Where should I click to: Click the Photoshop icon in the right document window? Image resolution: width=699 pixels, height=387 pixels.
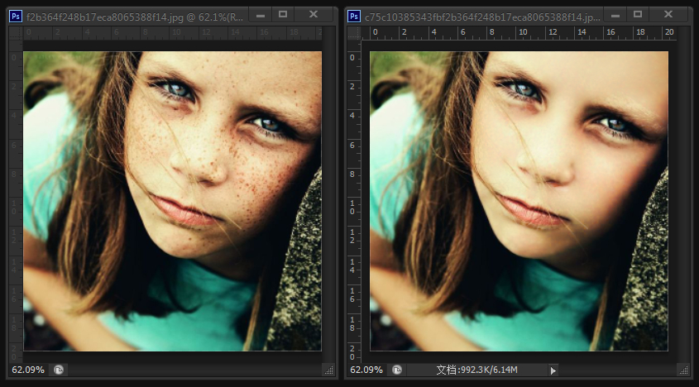pyautogui.click(x=354, y=15)
